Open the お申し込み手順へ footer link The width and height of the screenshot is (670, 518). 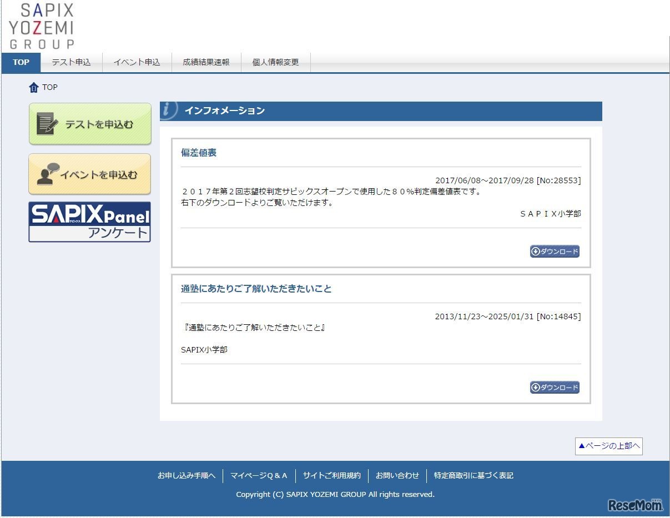(x=187, y=475)
